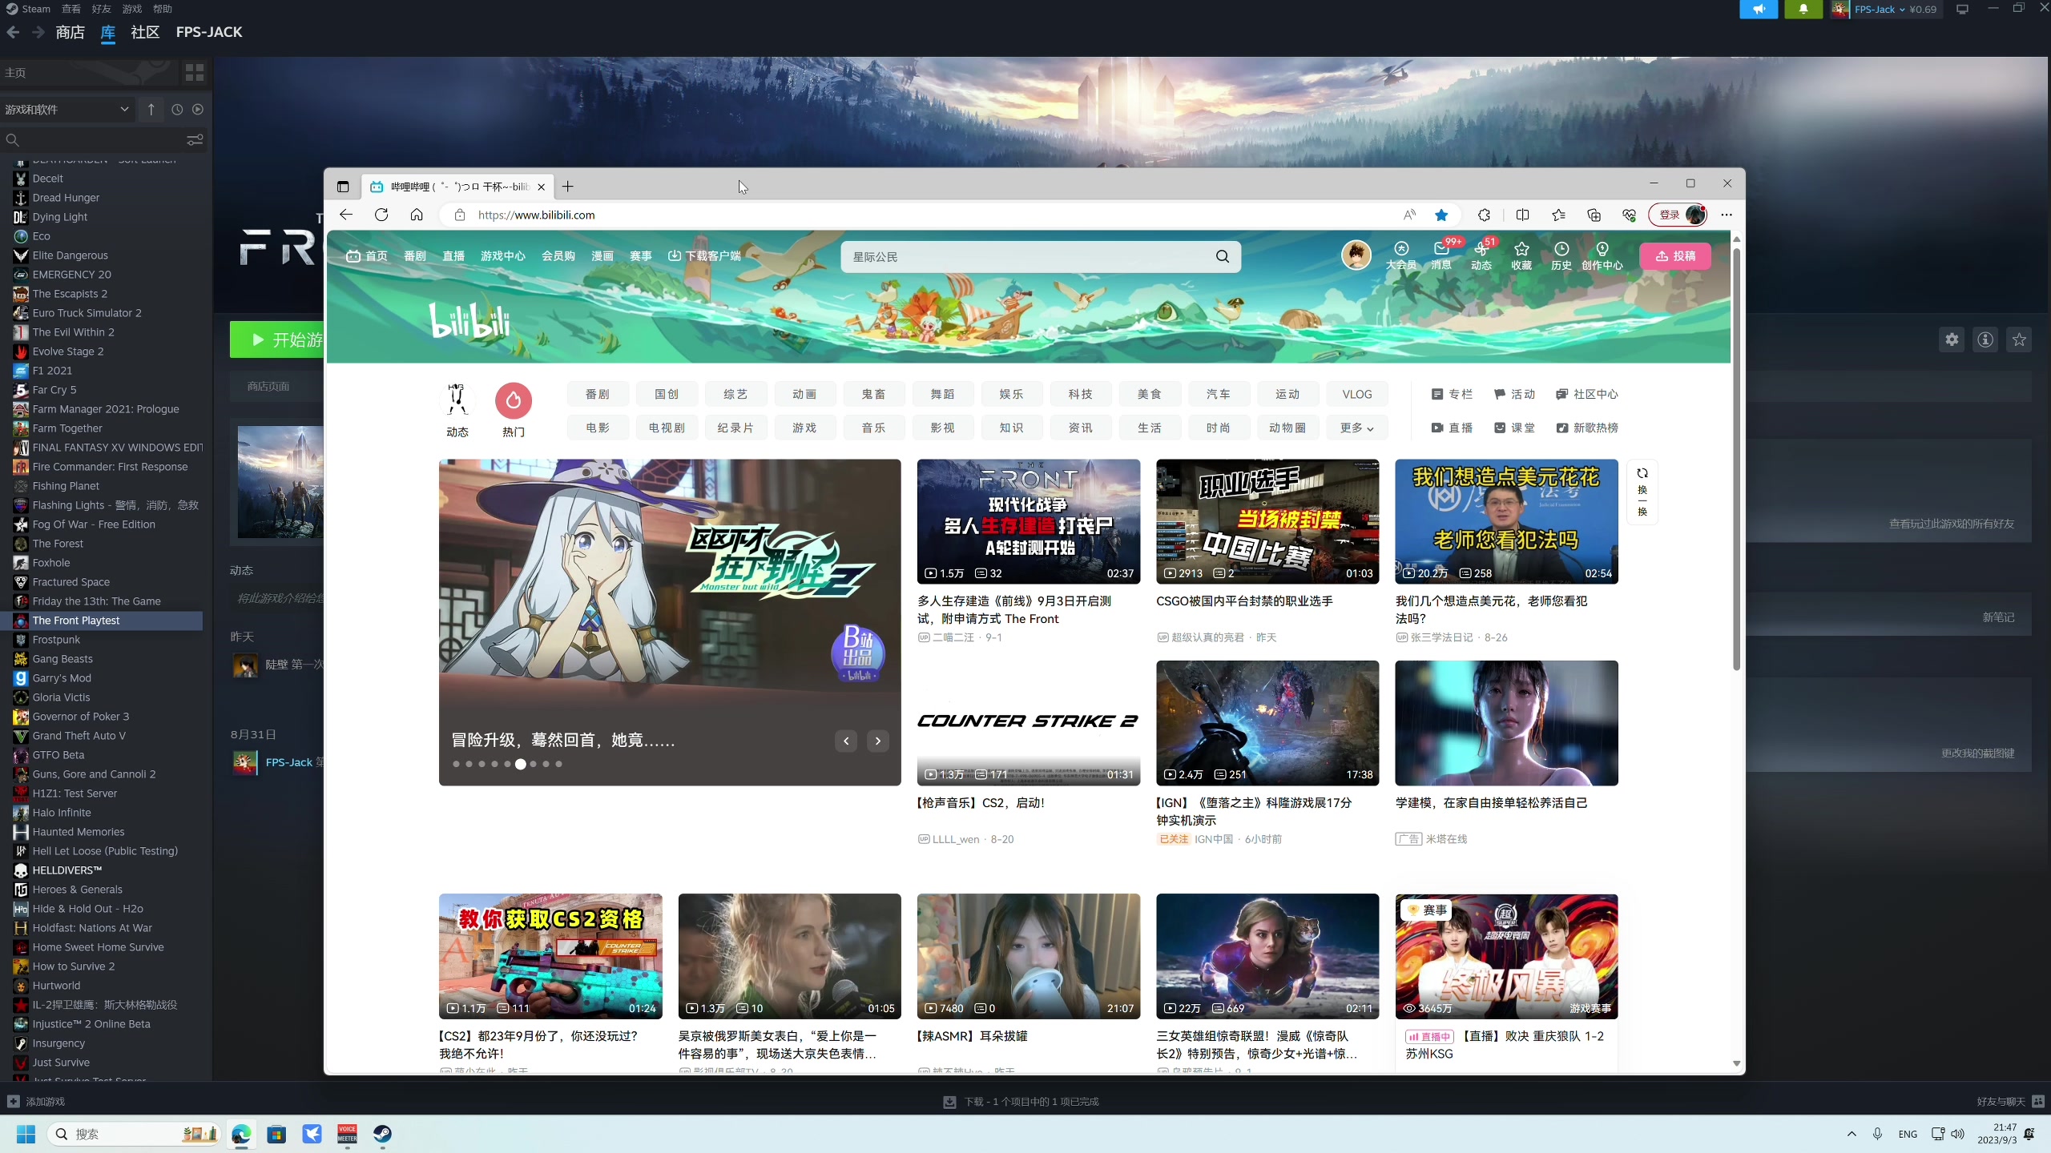2051x1153 pixels.
Task: Click the pink 投稿 upload button
Action: tap(1675, 256)
